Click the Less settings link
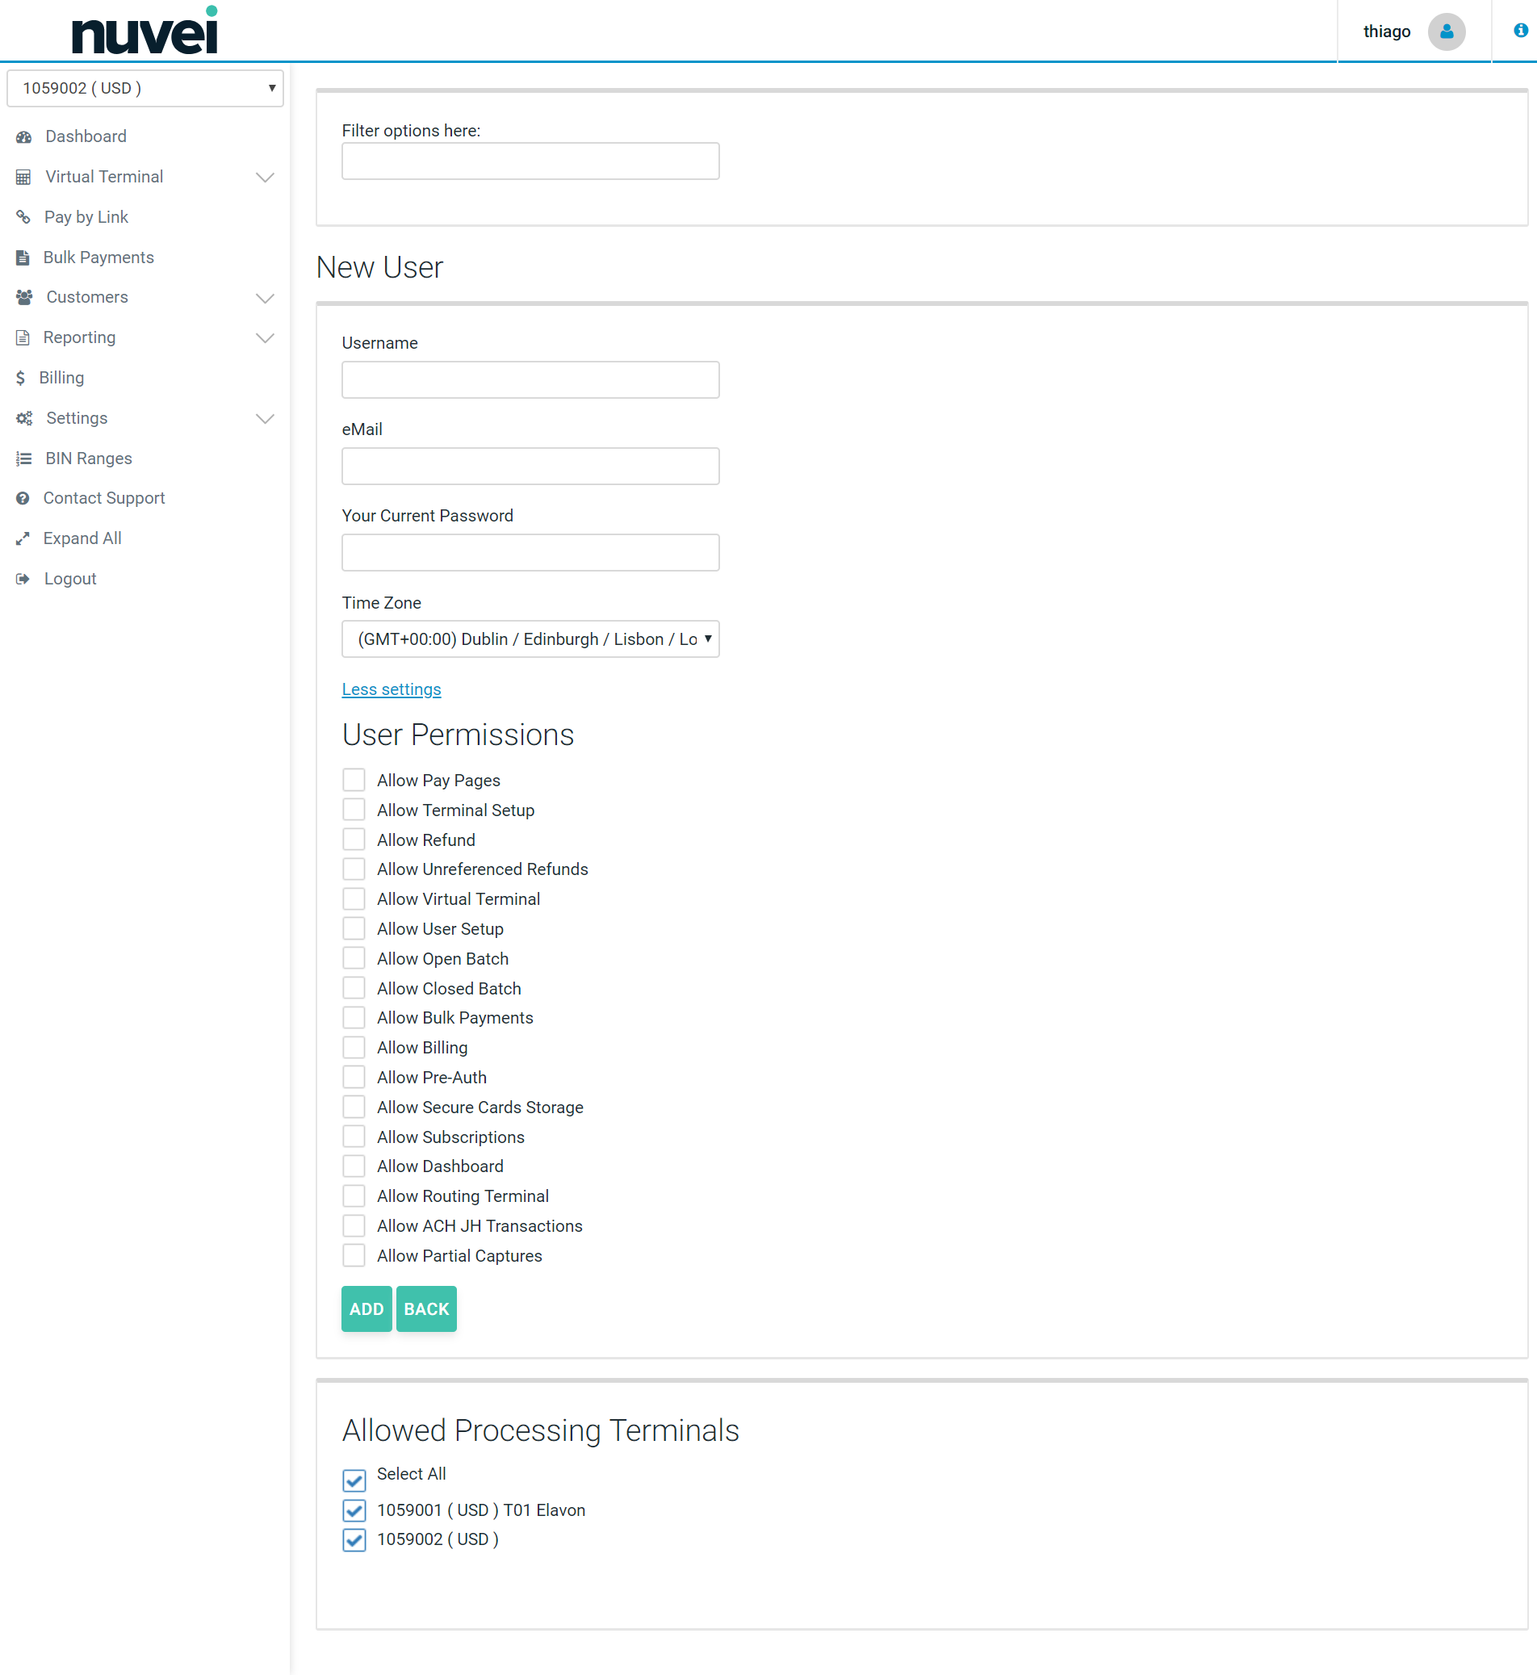1537x1675 pixels. pos(391,689)
